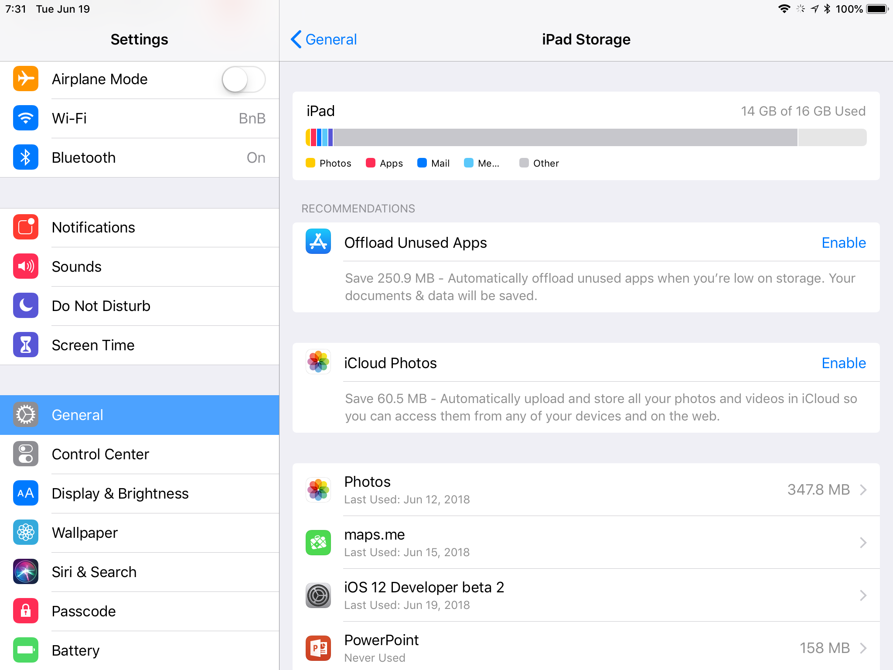Image resolution: width=893 pixels, height=670 pixels.
Task: Tap the Battery green icon
Action: 26,650
